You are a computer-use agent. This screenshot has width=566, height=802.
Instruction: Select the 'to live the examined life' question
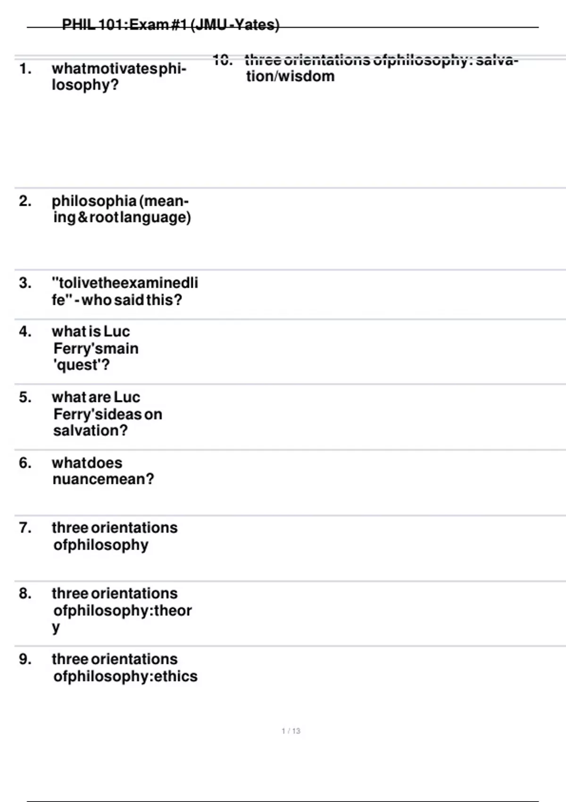click(x=125, y=291)
